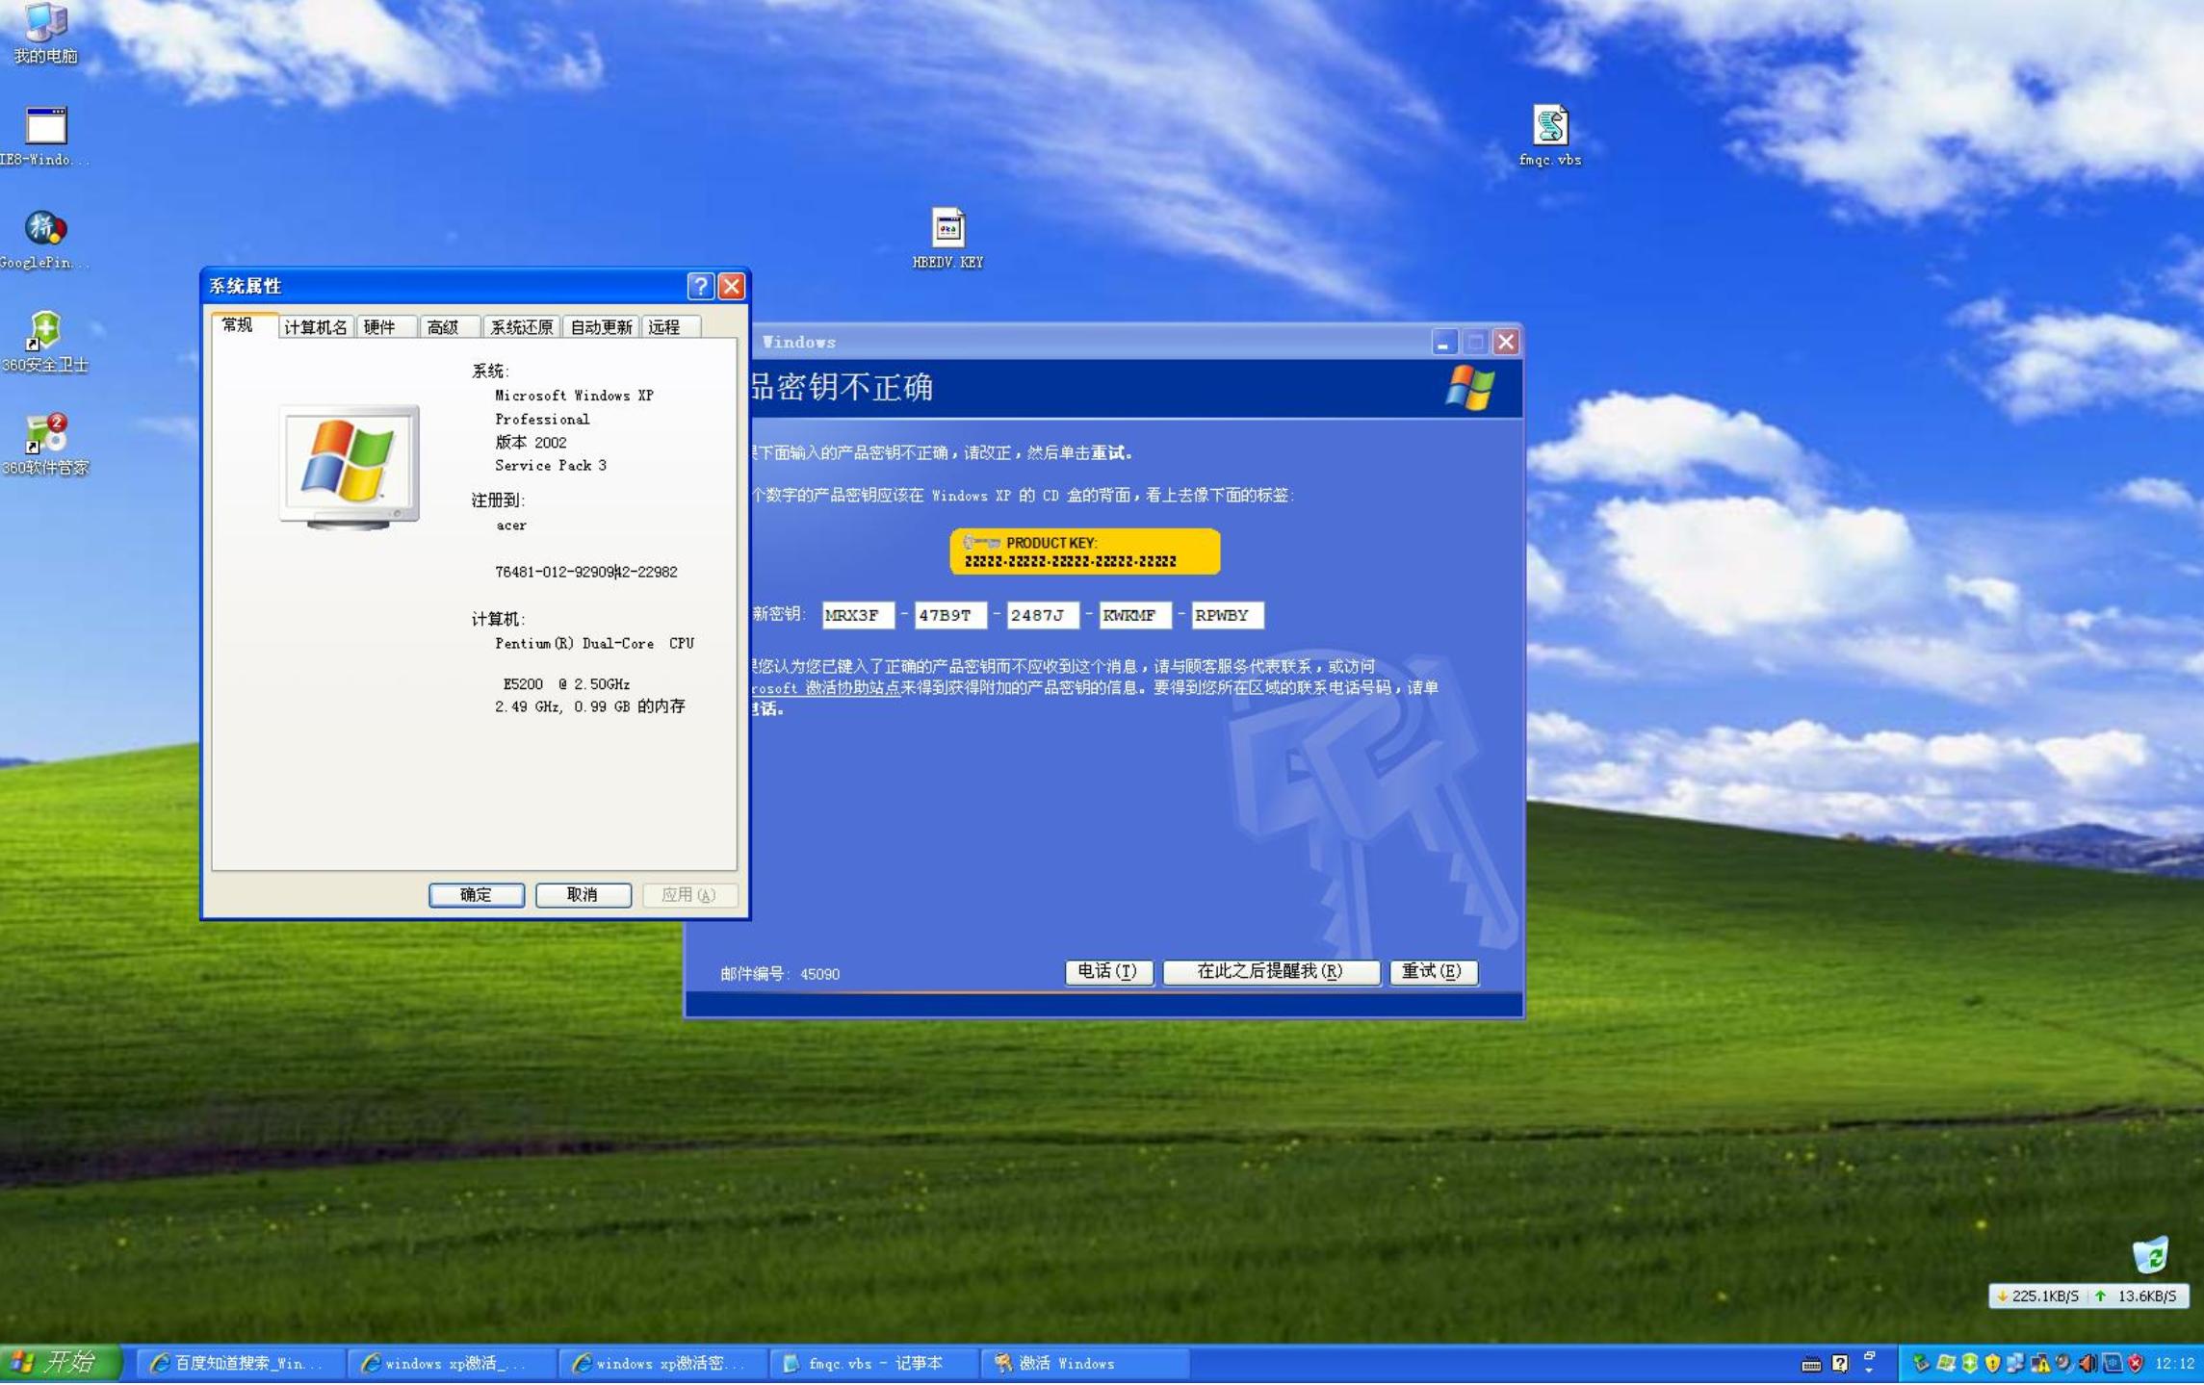Click the 重试(E) button in activation window
2204x1385 pixels.
[1434, 972]
